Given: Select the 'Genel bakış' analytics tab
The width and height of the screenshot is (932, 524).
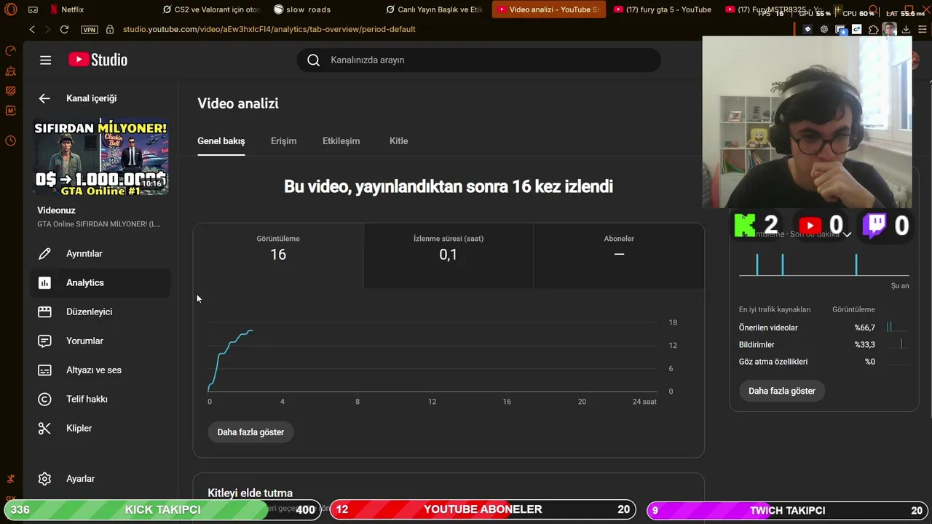Looking at the screenshot, I should click(221, 140).
